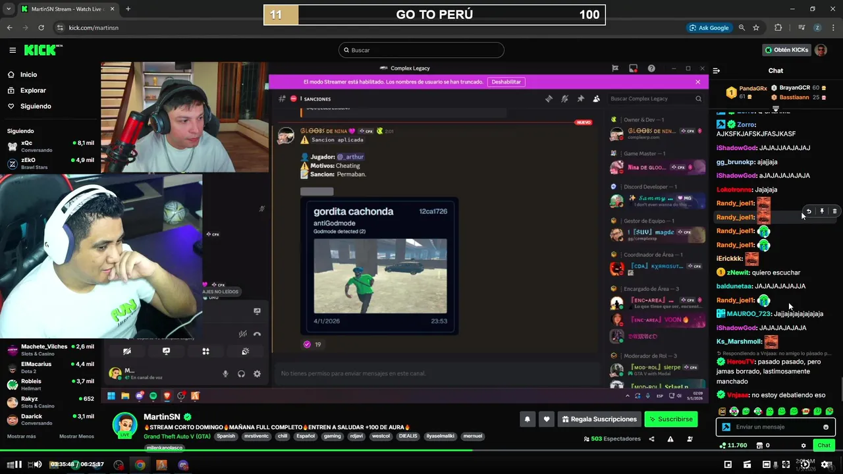Open chat settings gear icon
This screenshot has height=474, width=843.
pyautogui.click(x=803, y=446)
